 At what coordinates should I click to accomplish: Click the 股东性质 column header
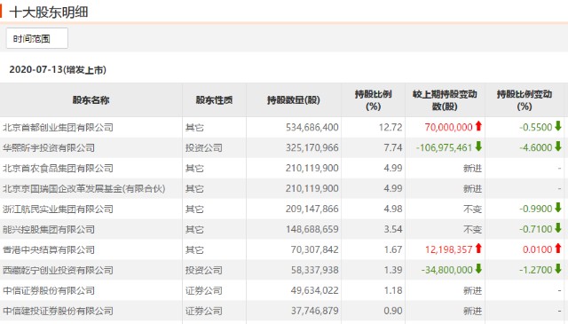pos(214,100)
